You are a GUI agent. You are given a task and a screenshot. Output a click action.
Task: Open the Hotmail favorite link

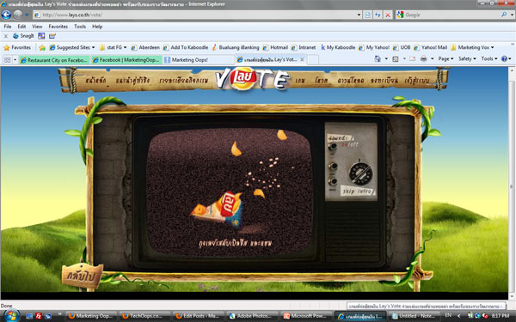point(275,47)
